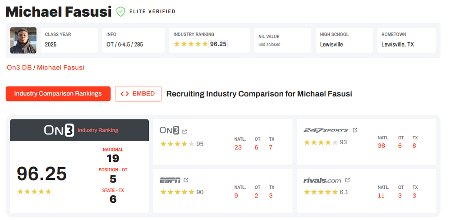Select the Industry Comparison Rankings tab
This screenshot has height=220, width=451.
[58, 94]
